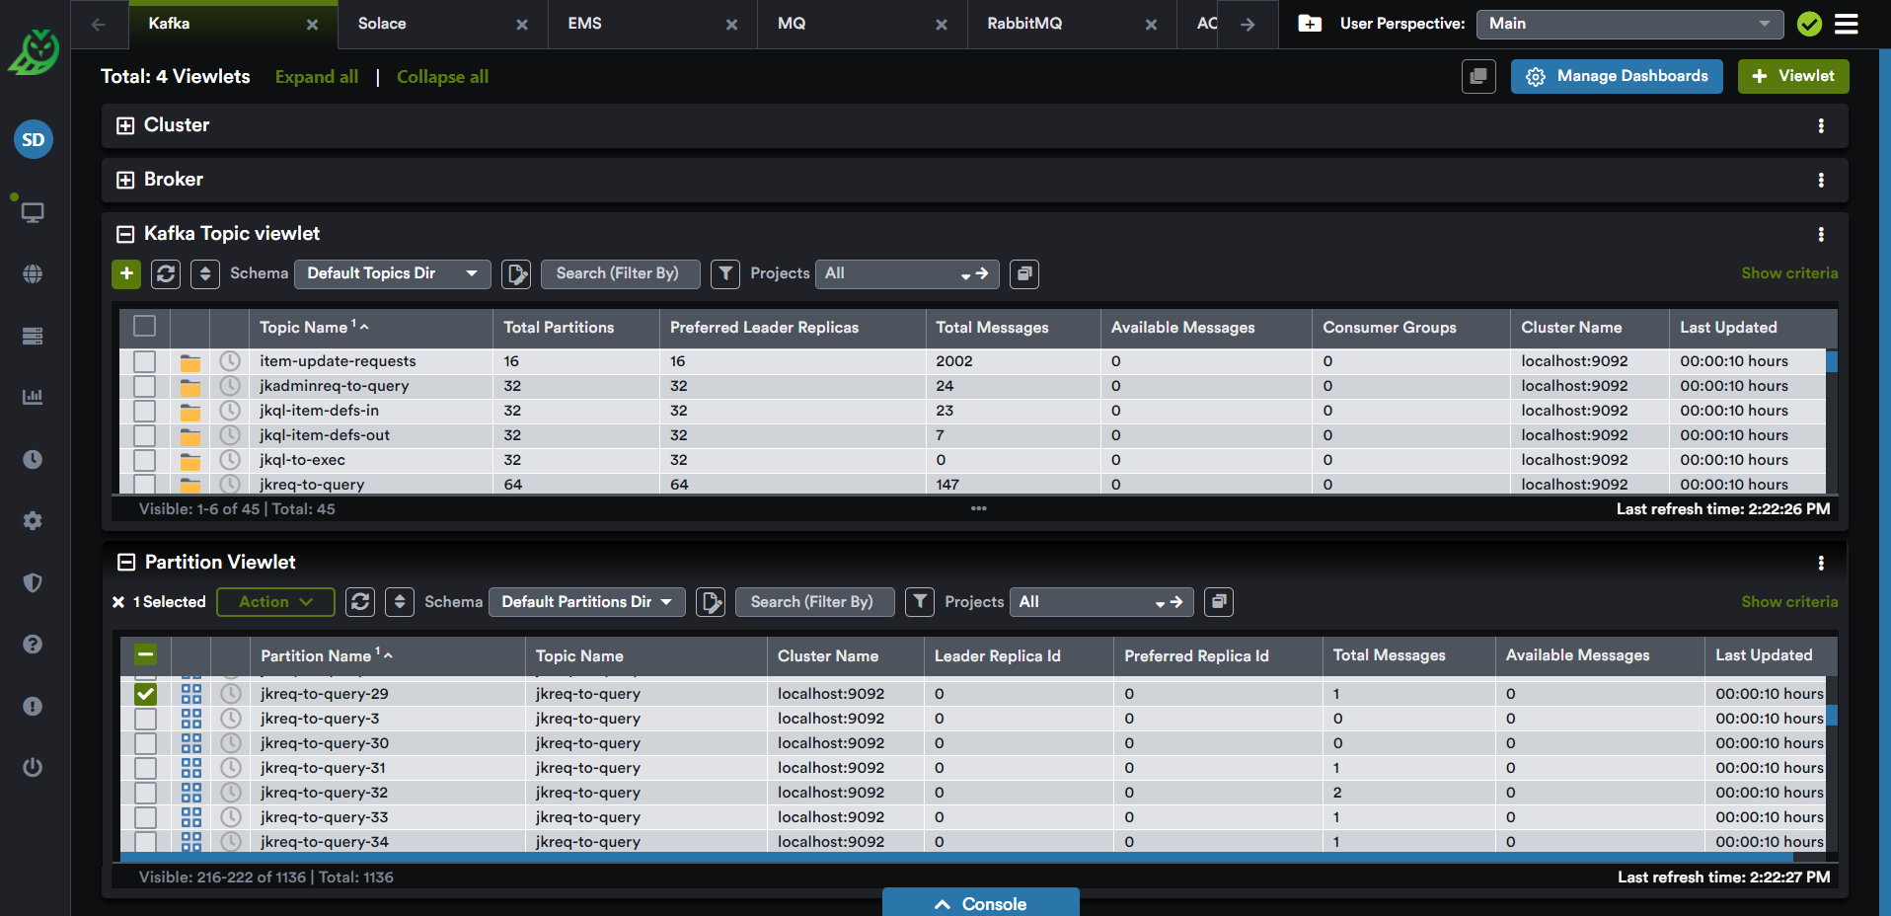Click filter funnel icon in Partition Viewlet
Viewport: 1891px width, 916px height.
[920, 602]
